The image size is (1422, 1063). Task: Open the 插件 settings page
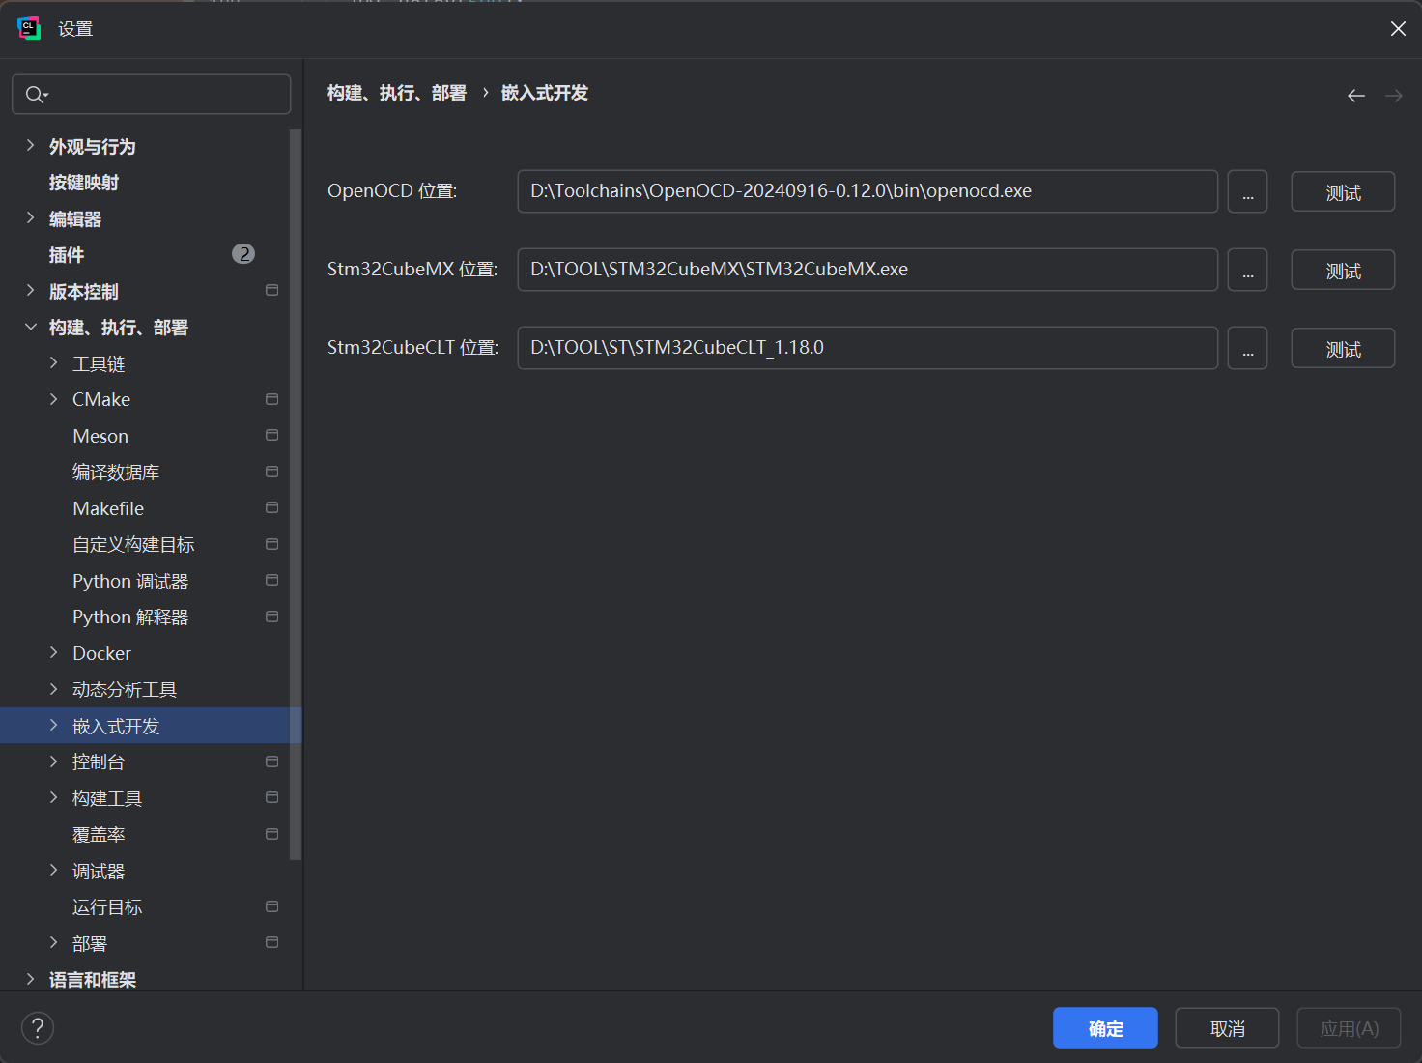67,255
